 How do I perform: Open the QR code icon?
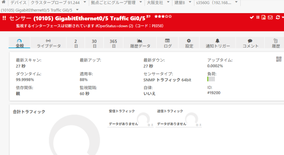pos(279,59)
